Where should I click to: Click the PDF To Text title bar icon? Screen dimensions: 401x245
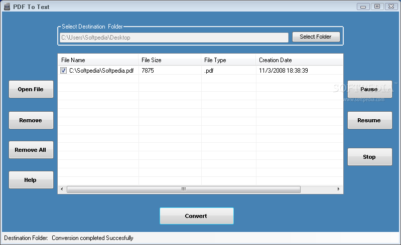(7, 7)
